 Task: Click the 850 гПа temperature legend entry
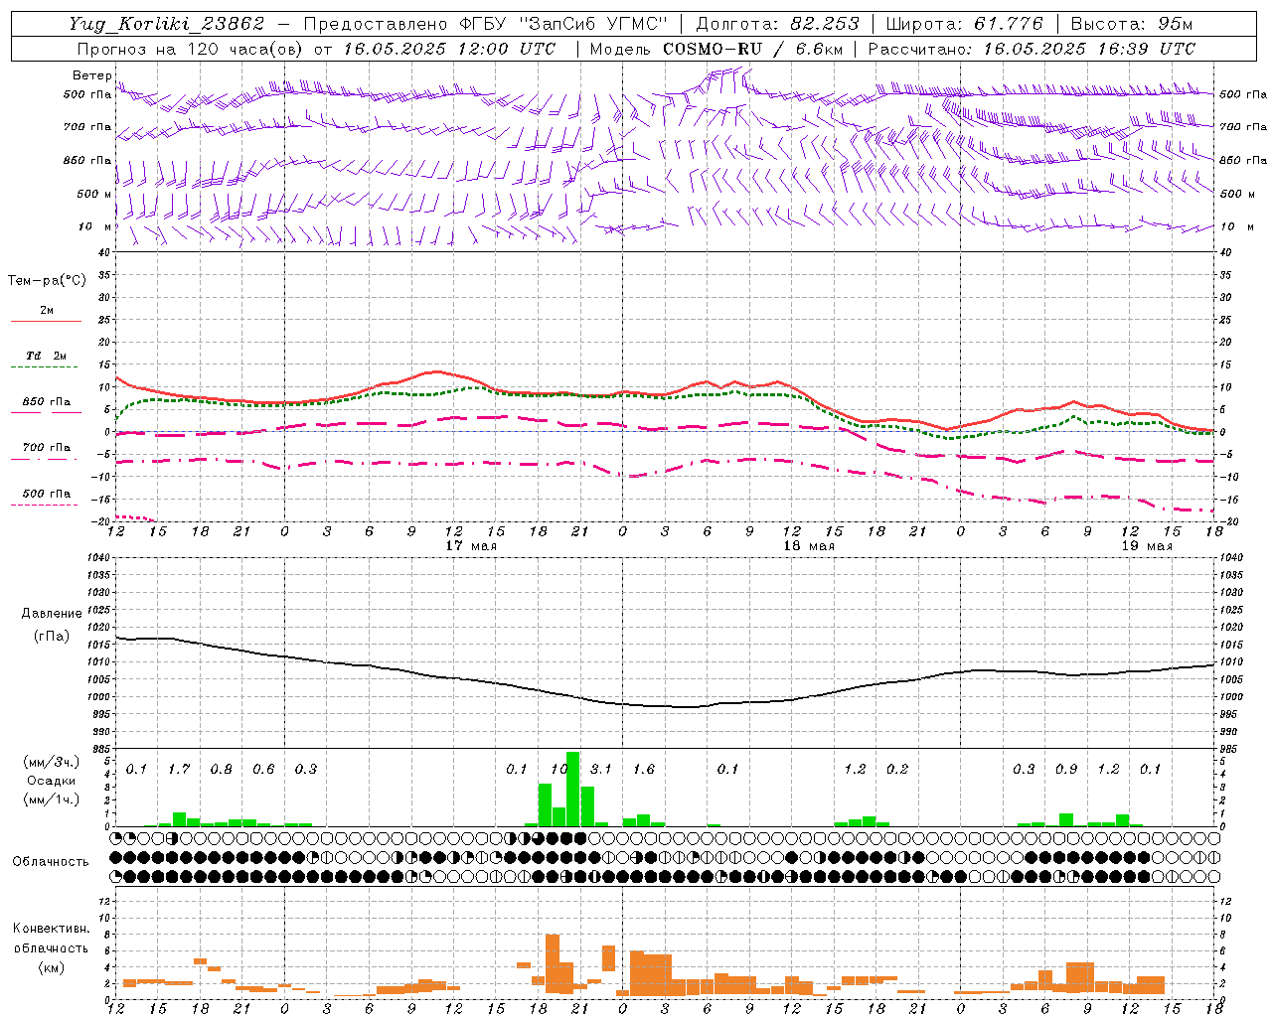[47, 402]
